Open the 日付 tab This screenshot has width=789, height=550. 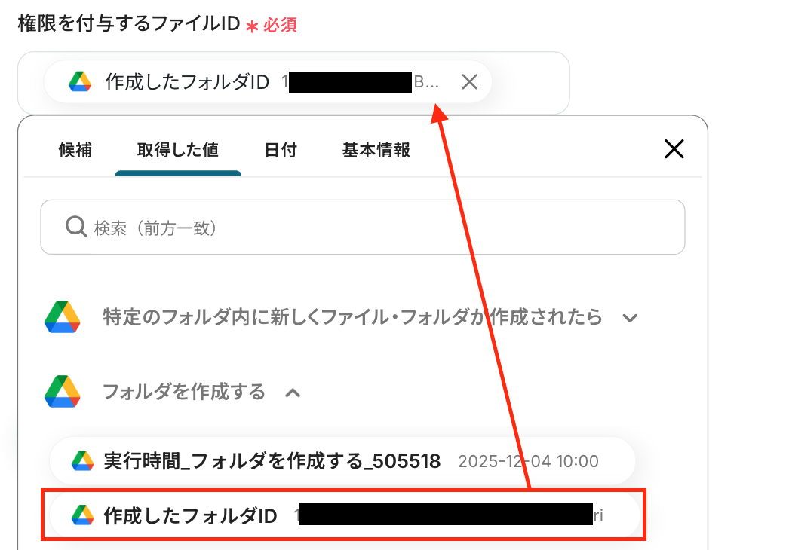click(x=281, y=150)
